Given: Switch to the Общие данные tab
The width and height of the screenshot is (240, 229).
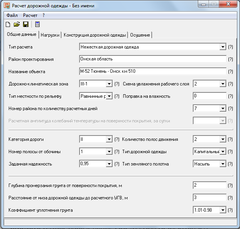Looking at the screenshot, I should [x=22, y=34].
